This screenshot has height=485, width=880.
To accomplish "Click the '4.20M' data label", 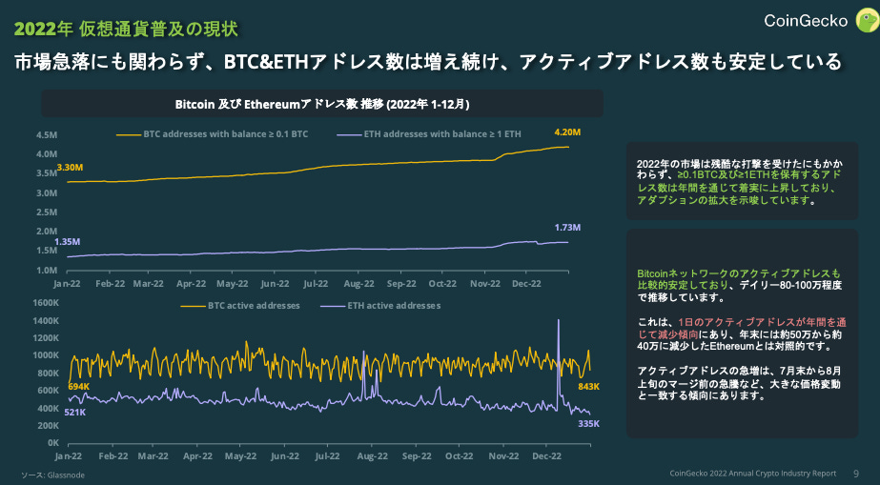I will pos(567,132).
